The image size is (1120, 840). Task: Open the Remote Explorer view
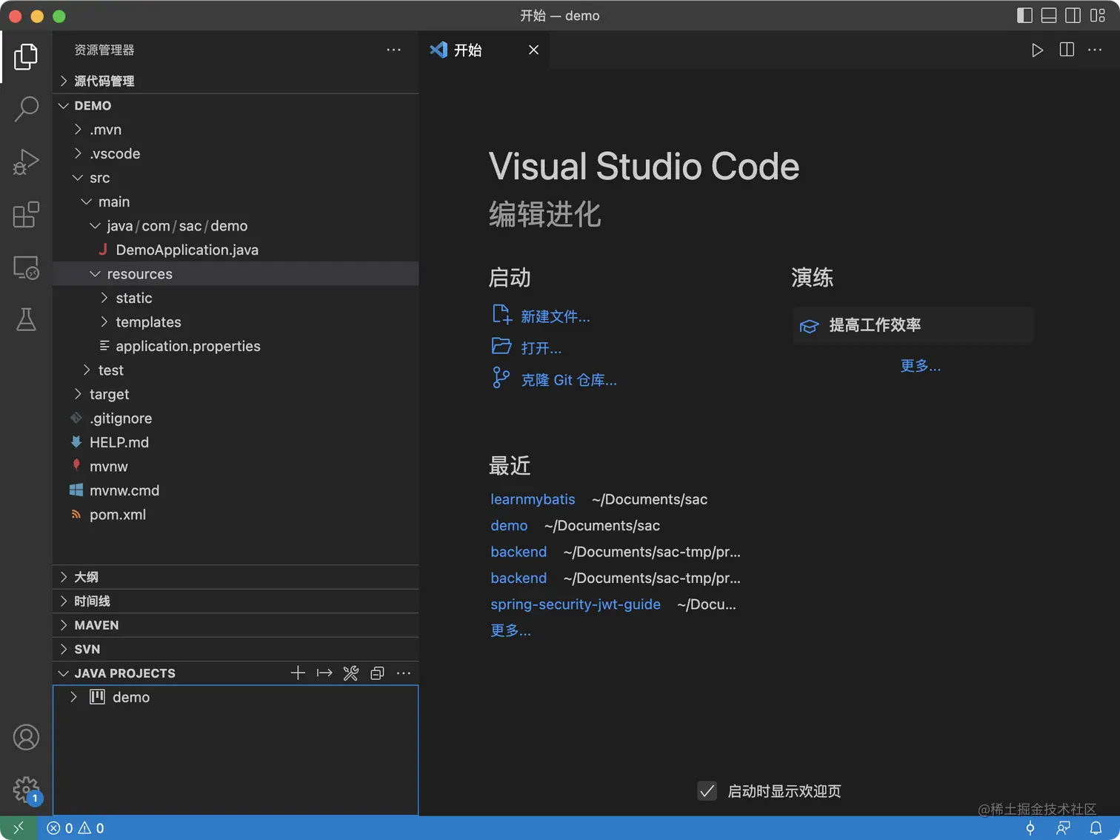coord(26,267)
